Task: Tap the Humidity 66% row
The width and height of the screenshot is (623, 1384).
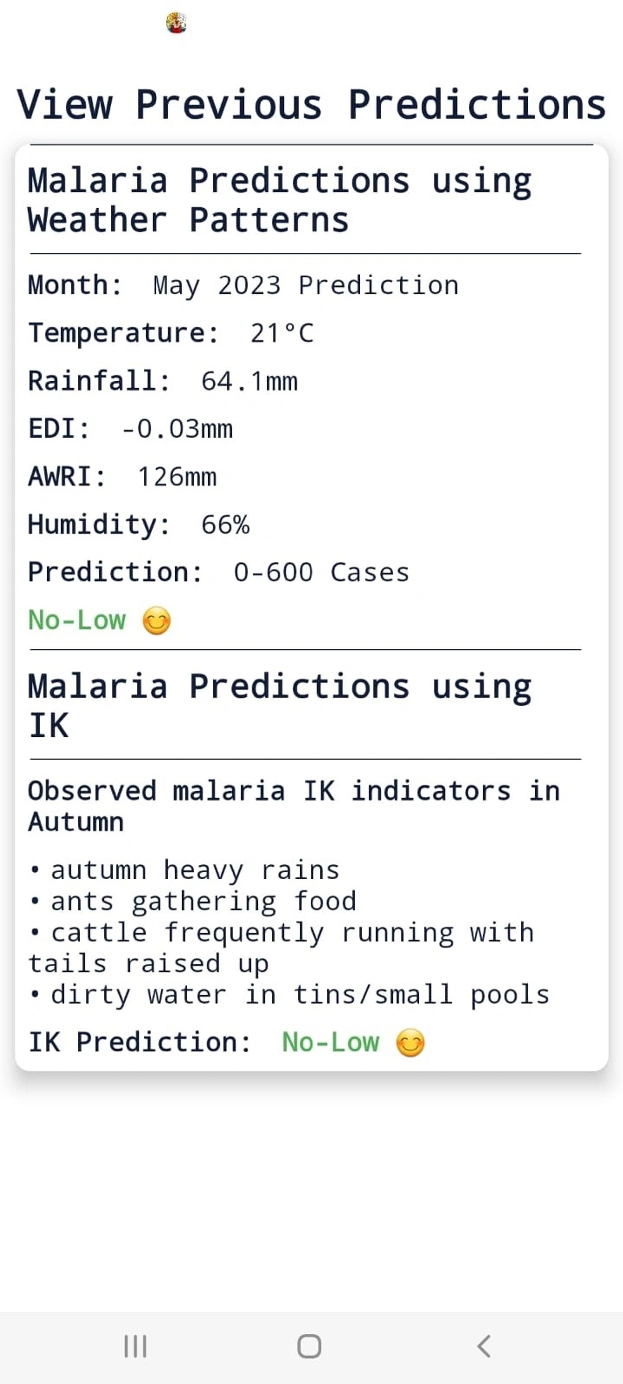Action: pyautogui.click(x=139, y=525)
